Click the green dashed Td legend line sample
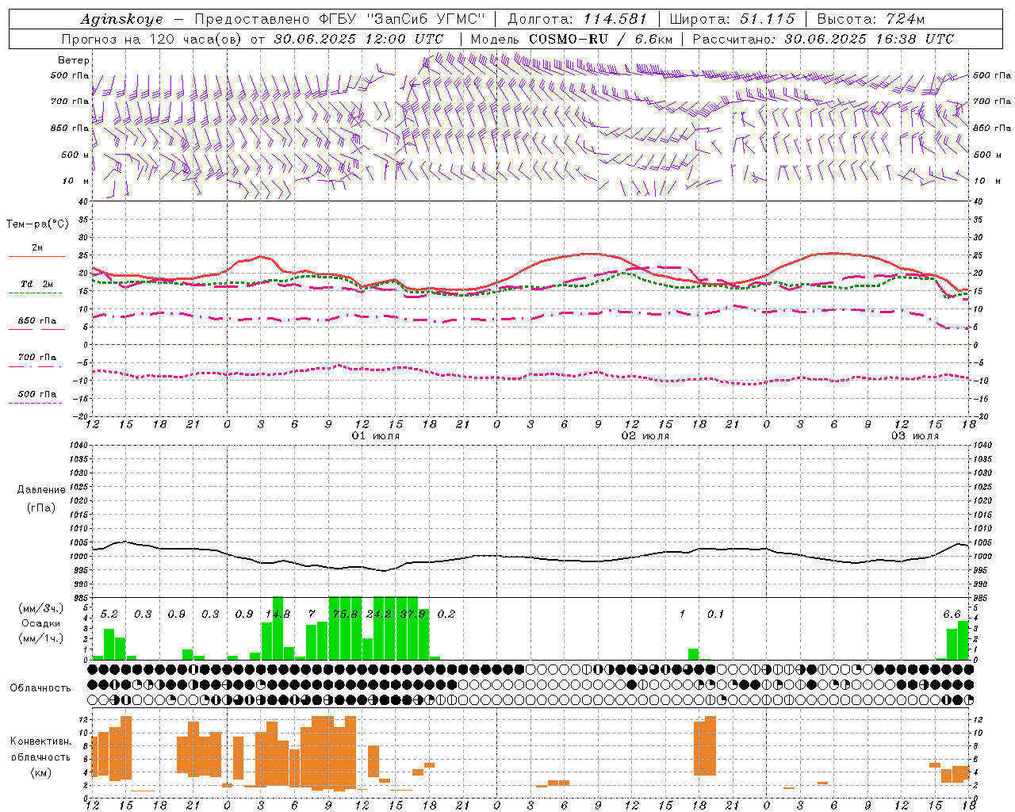 (x=35, y=293)
